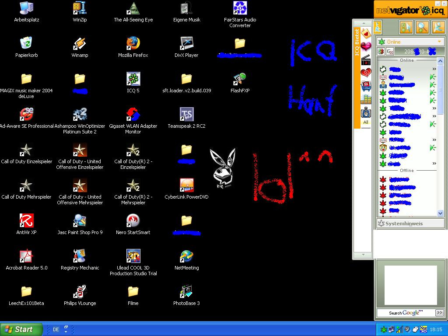Select the Mozilla Firefox shortcut
This screenshot has height=336, width=448.
click(133, 47)
